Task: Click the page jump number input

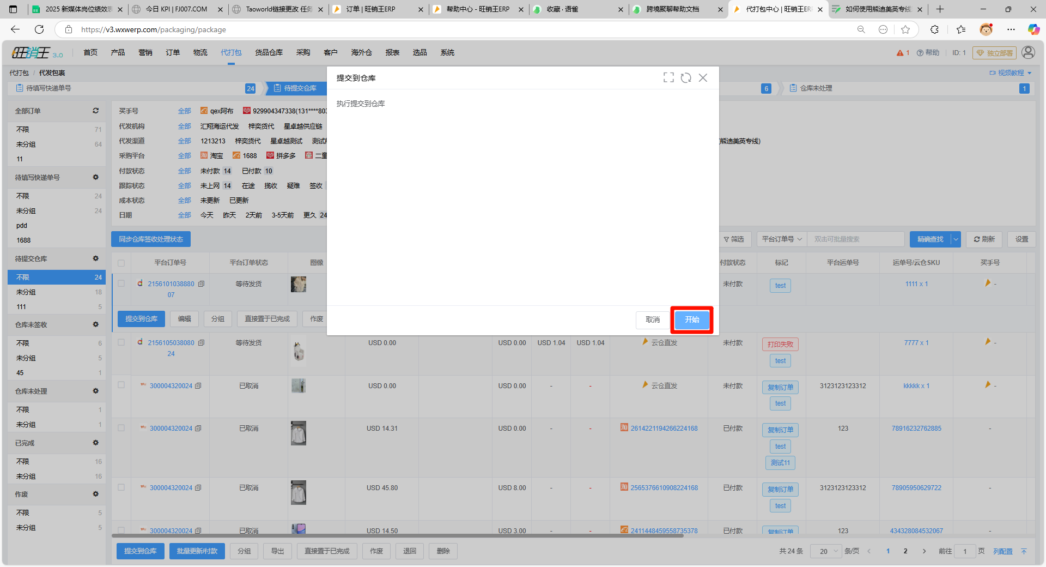Action: click(x=965, y=551)
